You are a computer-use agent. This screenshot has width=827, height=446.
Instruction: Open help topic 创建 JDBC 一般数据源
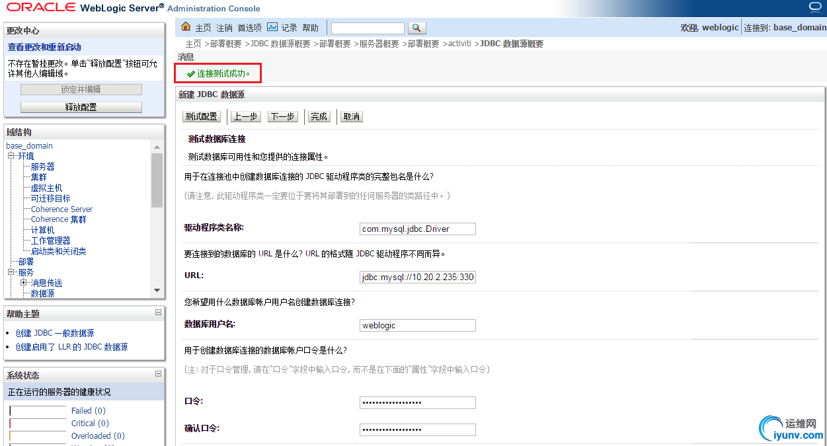click(55, 333)
